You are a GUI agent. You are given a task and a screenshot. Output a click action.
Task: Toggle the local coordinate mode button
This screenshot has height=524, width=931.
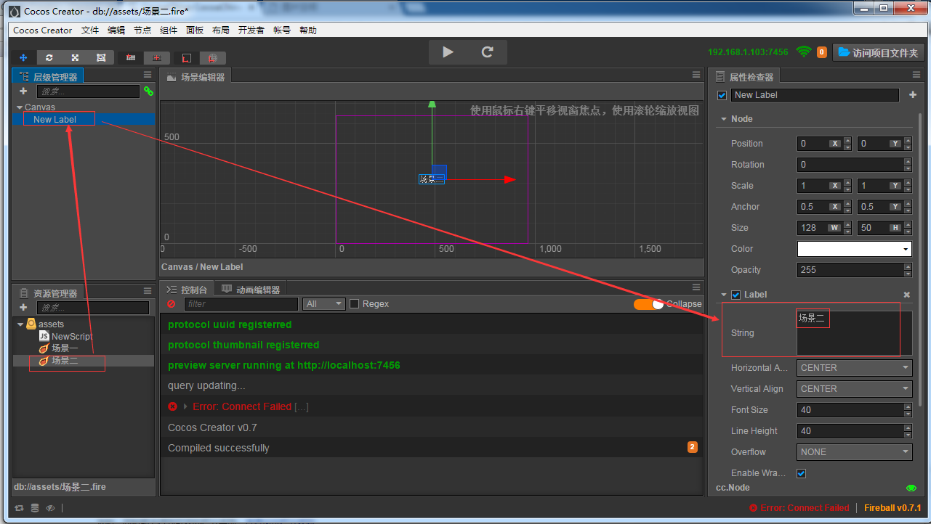pos(187,58)
